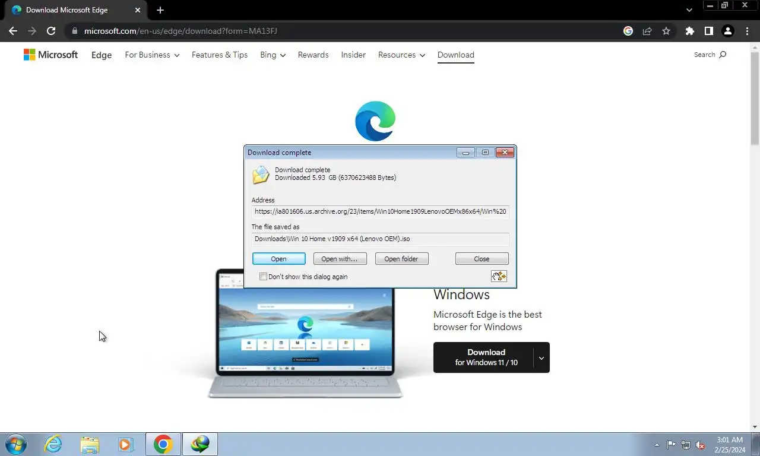Screen dimensions: 760x456
Task: Open Features & Tips page
Action: pyautogui.click(x=220, y=55)
